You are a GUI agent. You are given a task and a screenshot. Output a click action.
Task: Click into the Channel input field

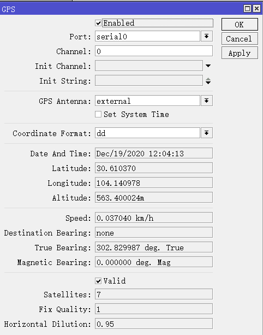point(154,51)
